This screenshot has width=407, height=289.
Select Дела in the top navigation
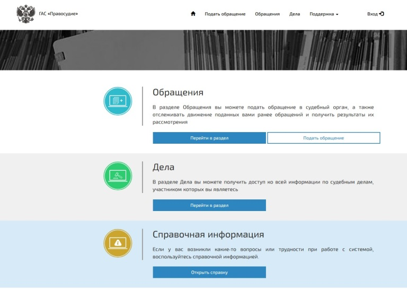tap(295, 14)
